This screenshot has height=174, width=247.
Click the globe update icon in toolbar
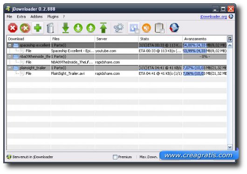[x=174, y=28]
